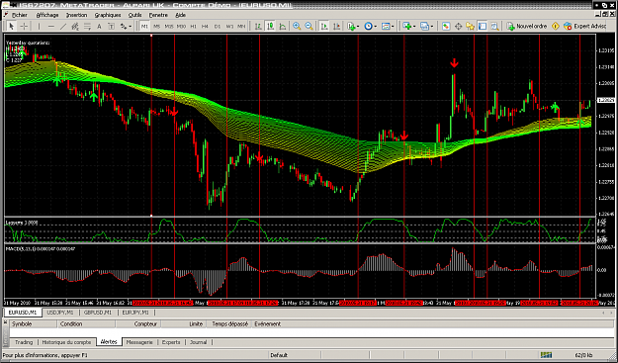
Task: Draw a horizontal line on chart
Action: [50, 27]
